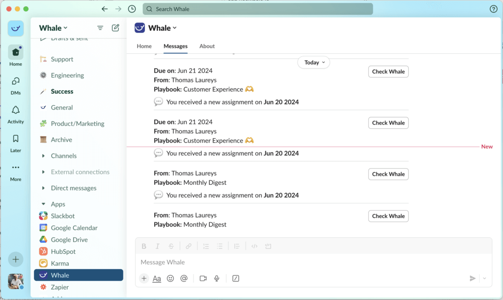503x300 pixels.
Task: Open the history clock icon
Action: (x=132, y=9)
